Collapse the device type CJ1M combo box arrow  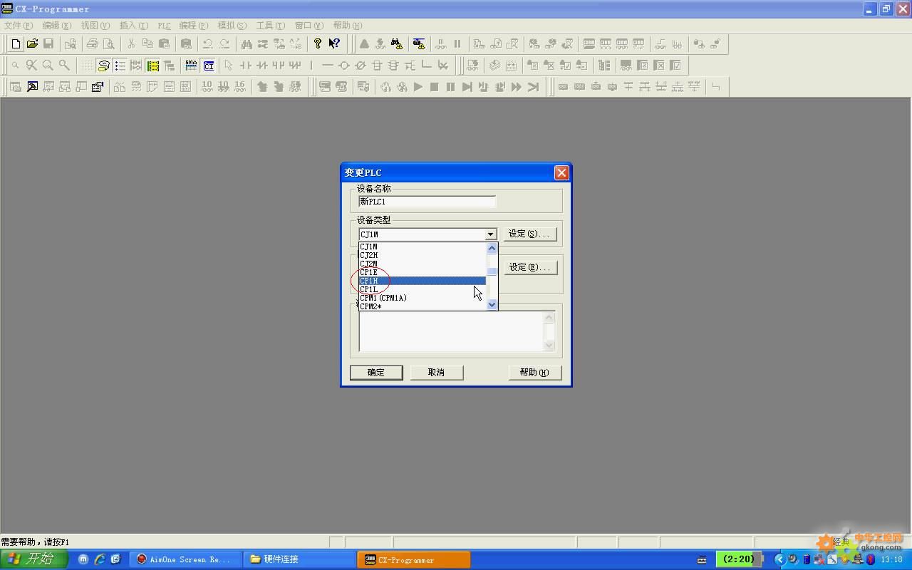pos(490,234)
